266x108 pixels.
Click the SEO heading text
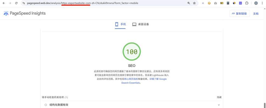(132, 66)
